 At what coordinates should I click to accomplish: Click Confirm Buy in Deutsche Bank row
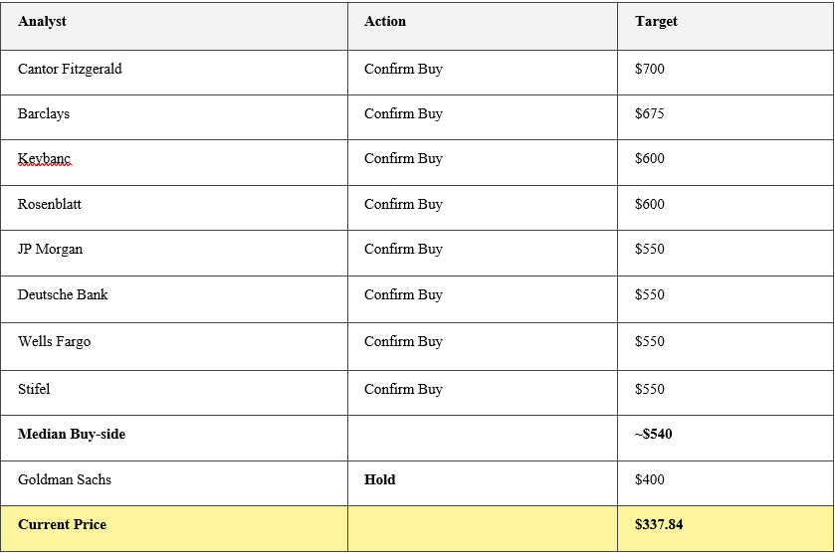404,294
